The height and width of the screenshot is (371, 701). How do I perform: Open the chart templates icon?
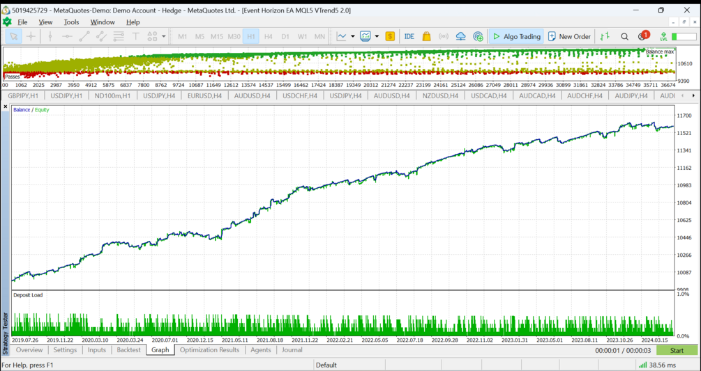pos(365,37)
